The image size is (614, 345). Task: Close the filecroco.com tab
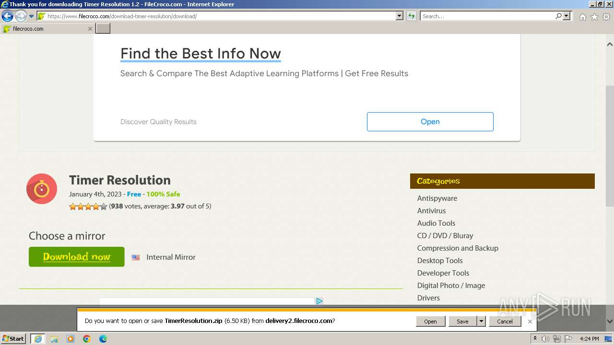click(90, 29)
